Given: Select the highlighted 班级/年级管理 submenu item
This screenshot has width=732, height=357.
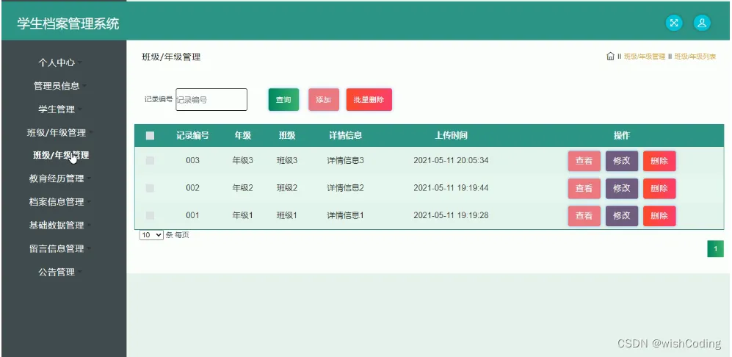Looking at the screenshot, I should coord(61,155).
